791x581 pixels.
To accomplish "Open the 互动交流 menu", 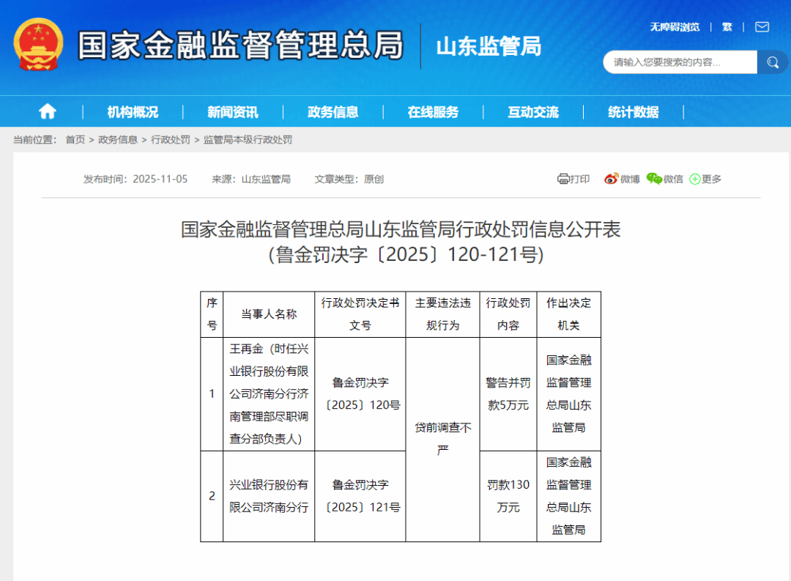I will click(532, 111).
